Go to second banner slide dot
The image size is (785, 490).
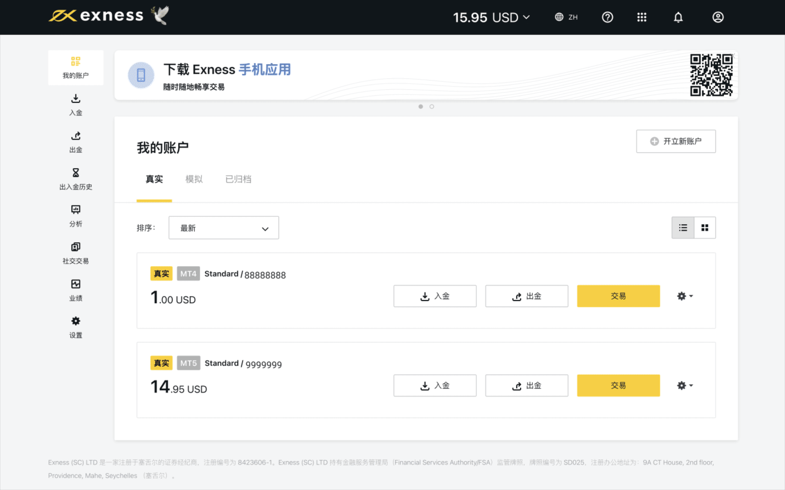[432, 107]
